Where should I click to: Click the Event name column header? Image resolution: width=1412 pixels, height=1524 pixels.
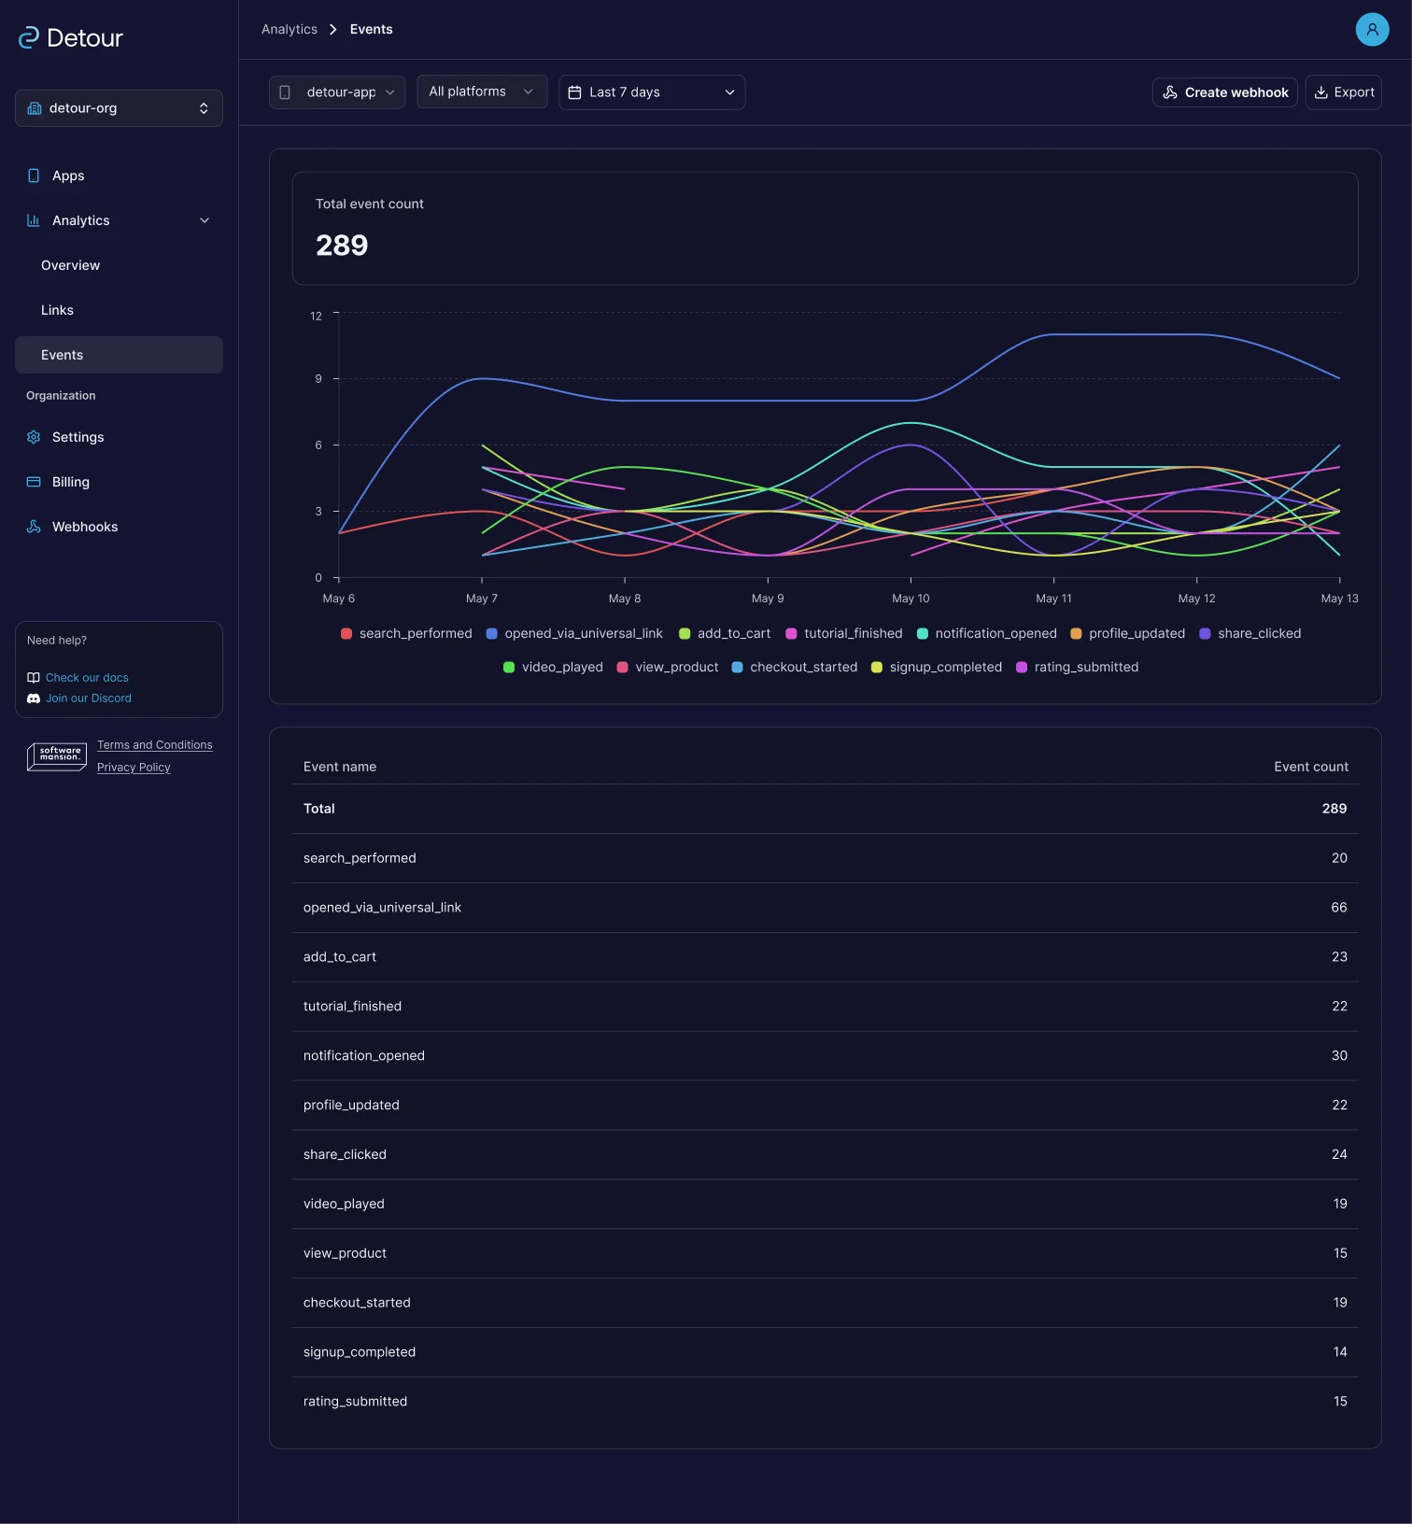point(340,767)
